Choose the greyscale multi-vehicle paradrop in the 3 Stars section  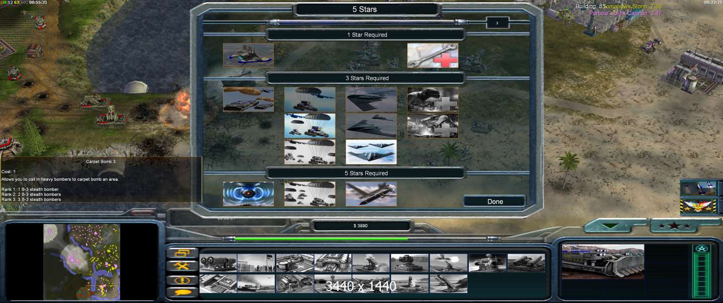tap(310, 152)
